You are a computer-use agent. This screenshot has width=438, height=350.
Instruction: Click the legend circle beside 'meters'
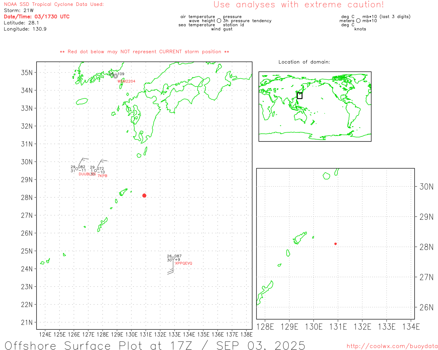(x=358, y=21)
